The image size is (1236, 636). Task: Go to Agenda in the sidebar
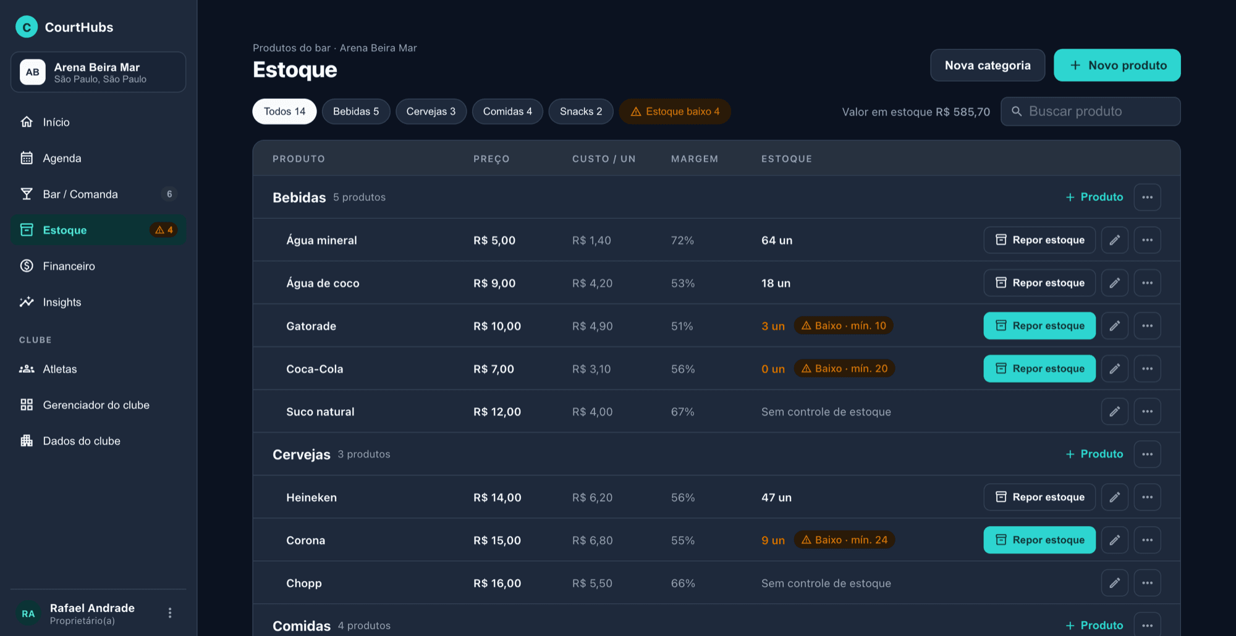98,158
